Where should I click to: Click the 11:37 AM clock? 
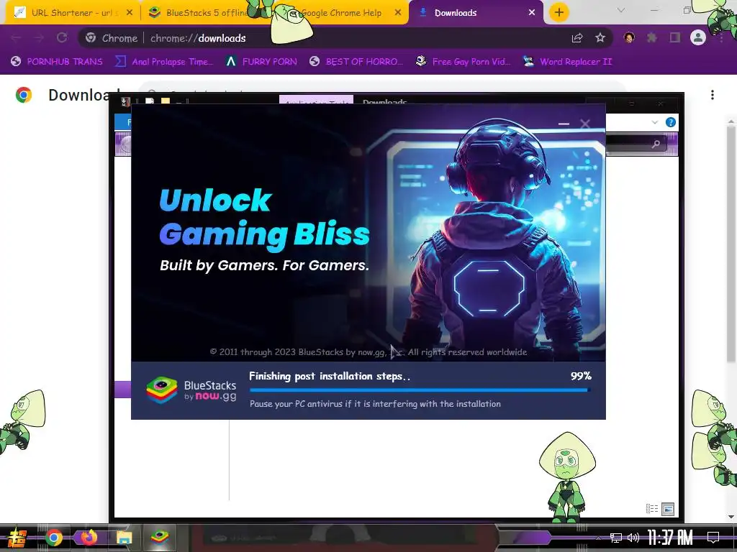point(670,538)
